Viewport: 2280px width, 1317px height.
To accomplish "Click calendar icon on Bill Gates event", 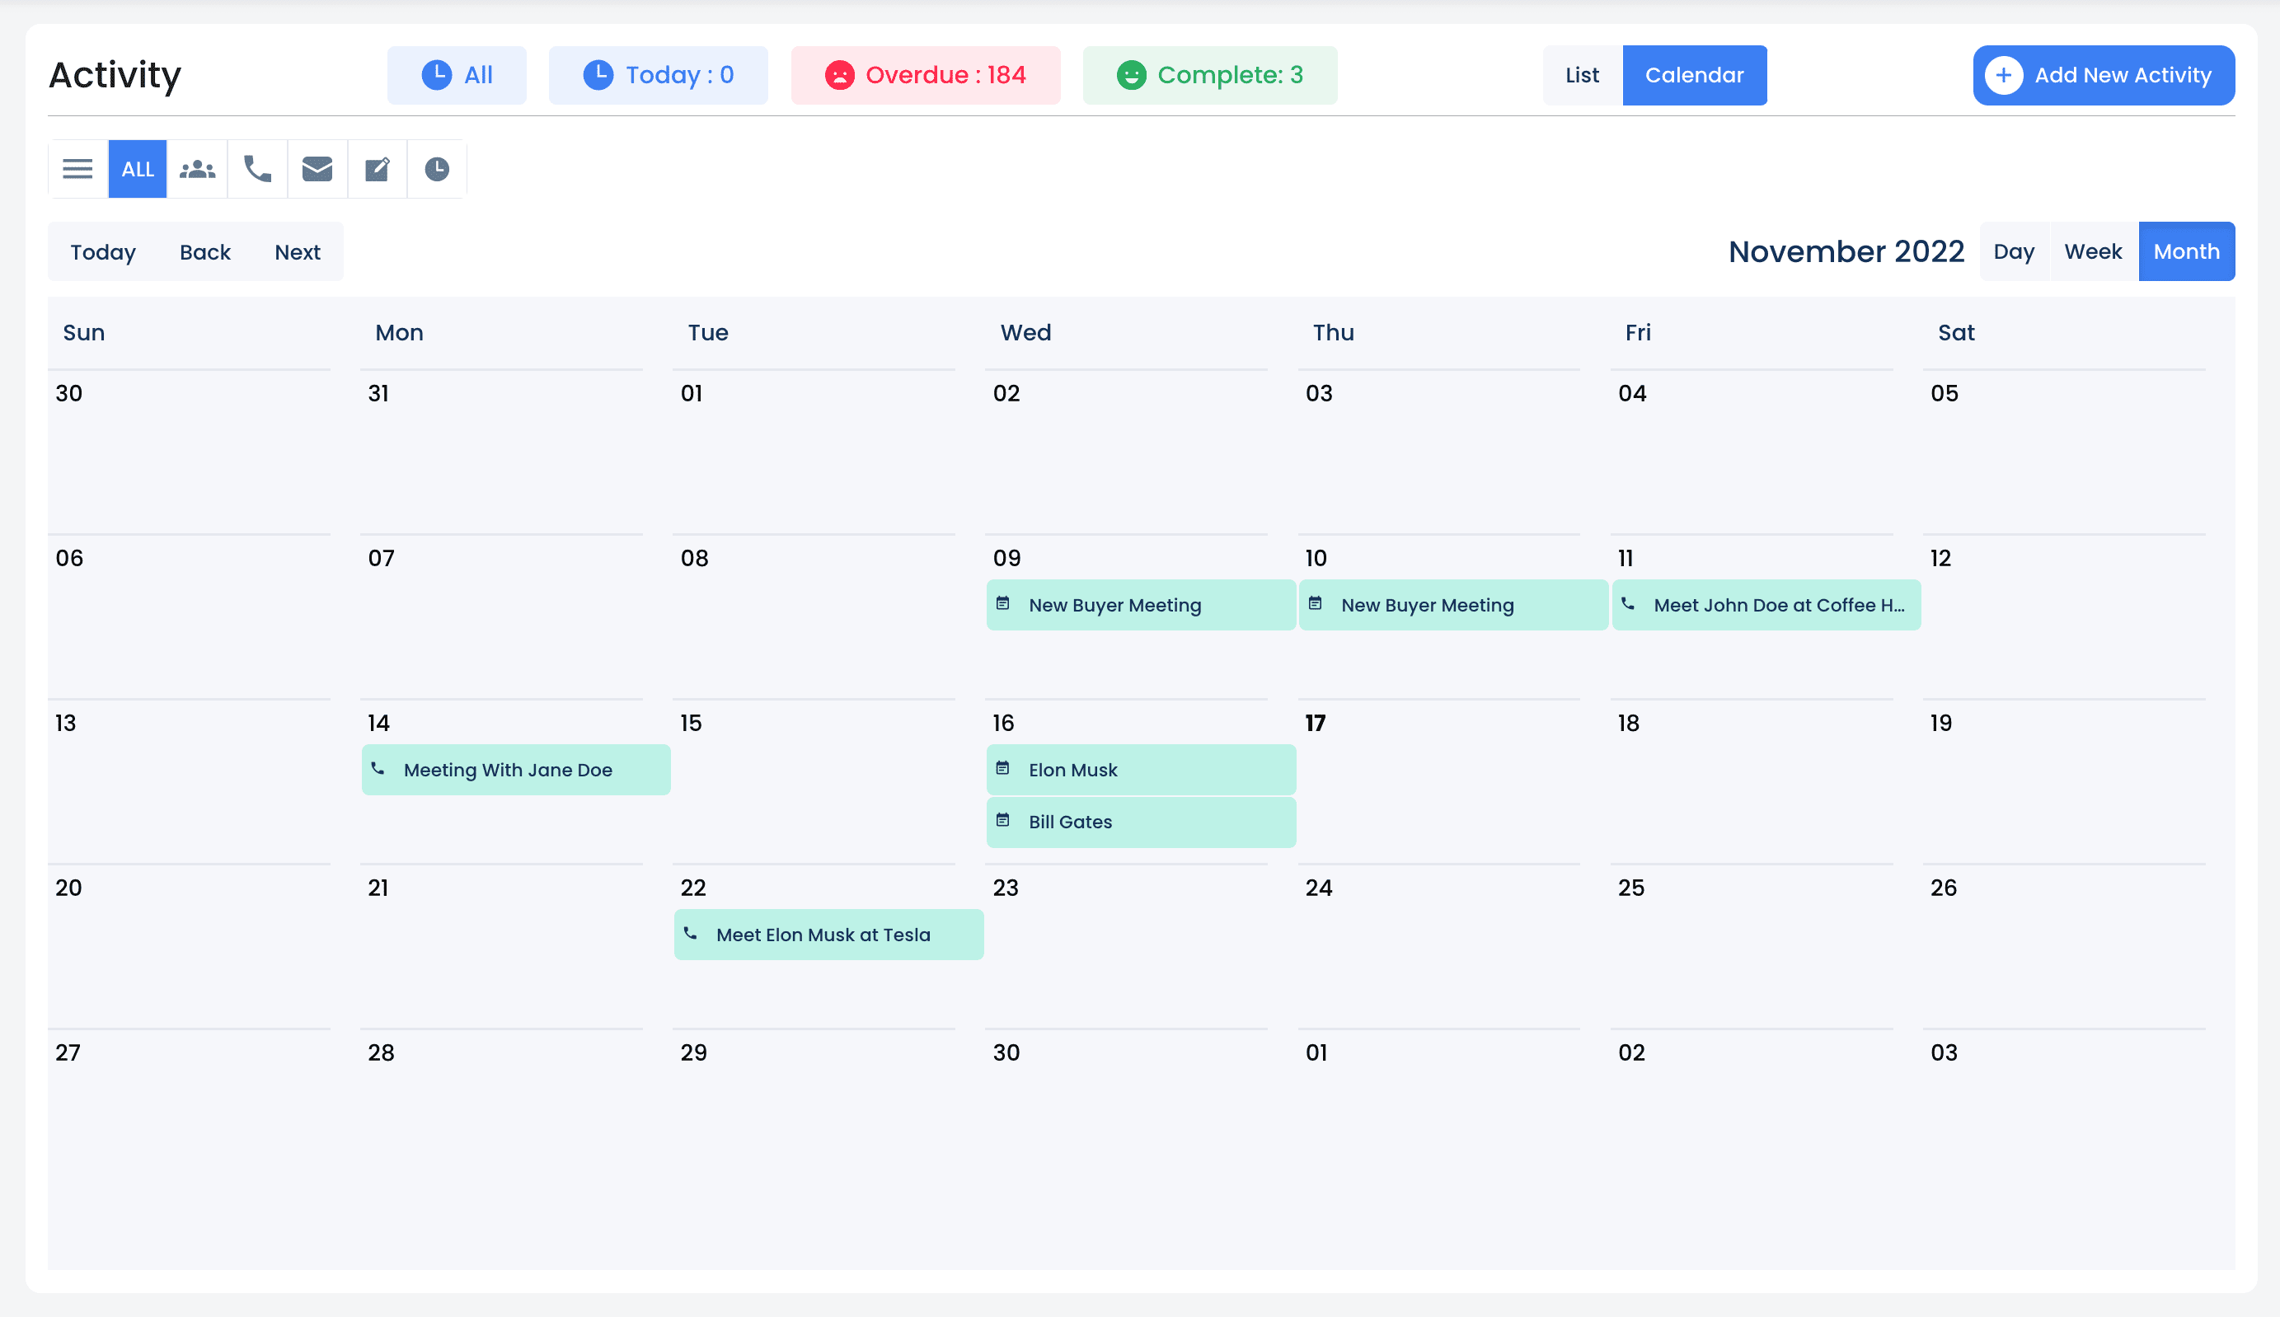I will click(1003, 820).
